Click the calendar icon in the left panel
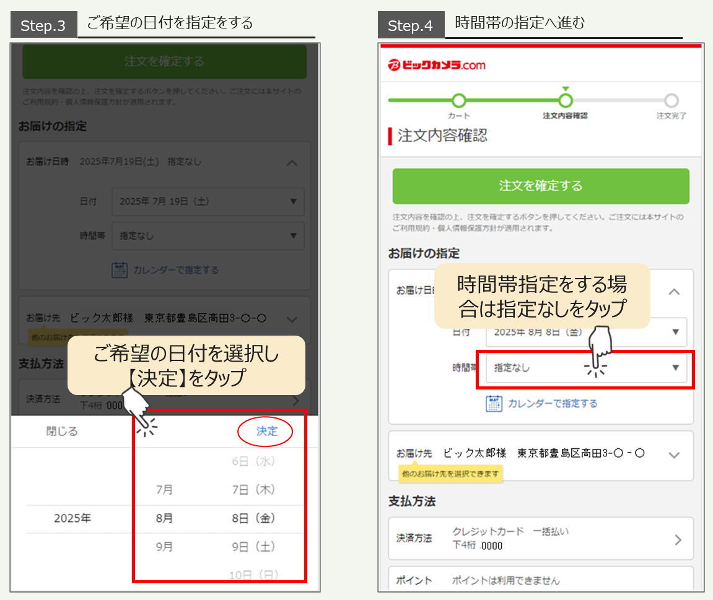713x600 pixels. pyautogui.click(x=120, y=271)
